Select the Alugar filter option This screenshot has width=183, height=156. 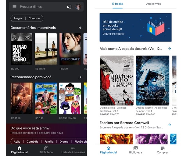(x=18, y=18)
